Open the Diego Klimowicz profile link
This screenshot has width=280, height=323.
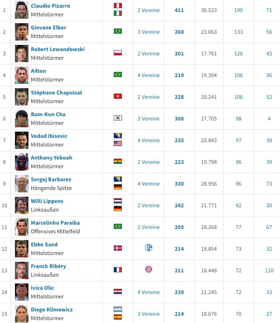(52, 310)
